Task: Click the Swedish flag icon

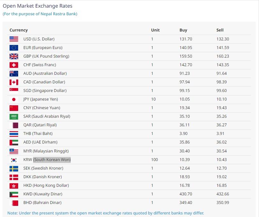Action: coord(14,168)
